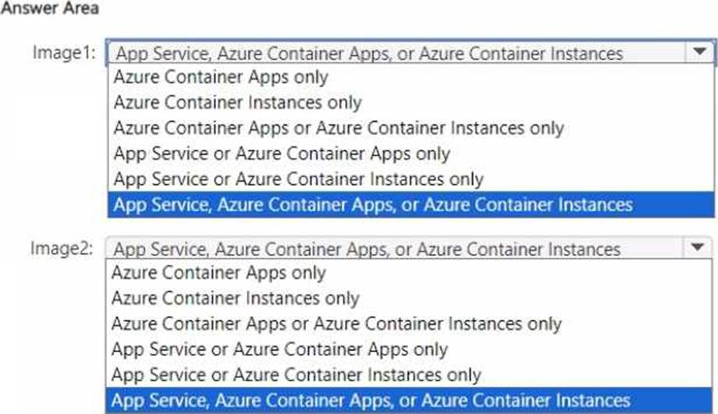Image resolution: width=718 pixels, height=414 pixels.
Task: Click the Image1 field label
Action: click(64, 52)
